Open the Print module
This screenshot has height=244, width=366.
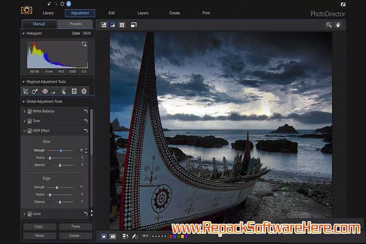206,13
